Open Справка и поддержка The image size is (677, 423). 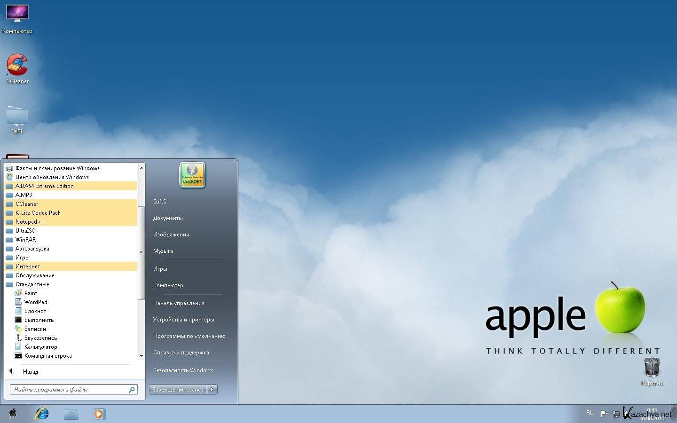(x=181, y=352)
